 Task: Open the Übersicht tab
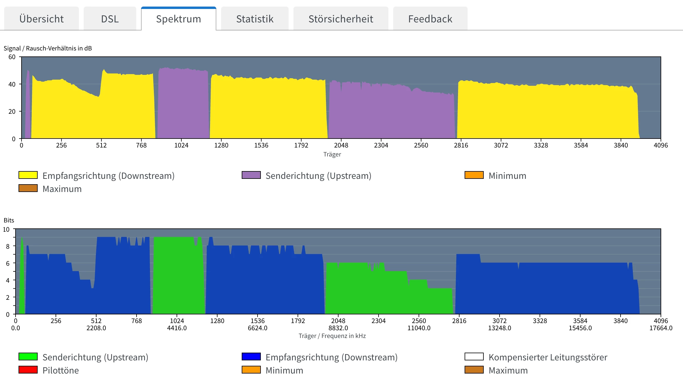(x=42, y=19)
